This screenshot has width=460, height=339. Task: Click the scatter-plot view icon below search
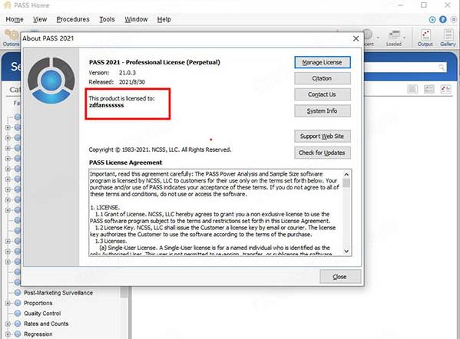coord(445,89)
